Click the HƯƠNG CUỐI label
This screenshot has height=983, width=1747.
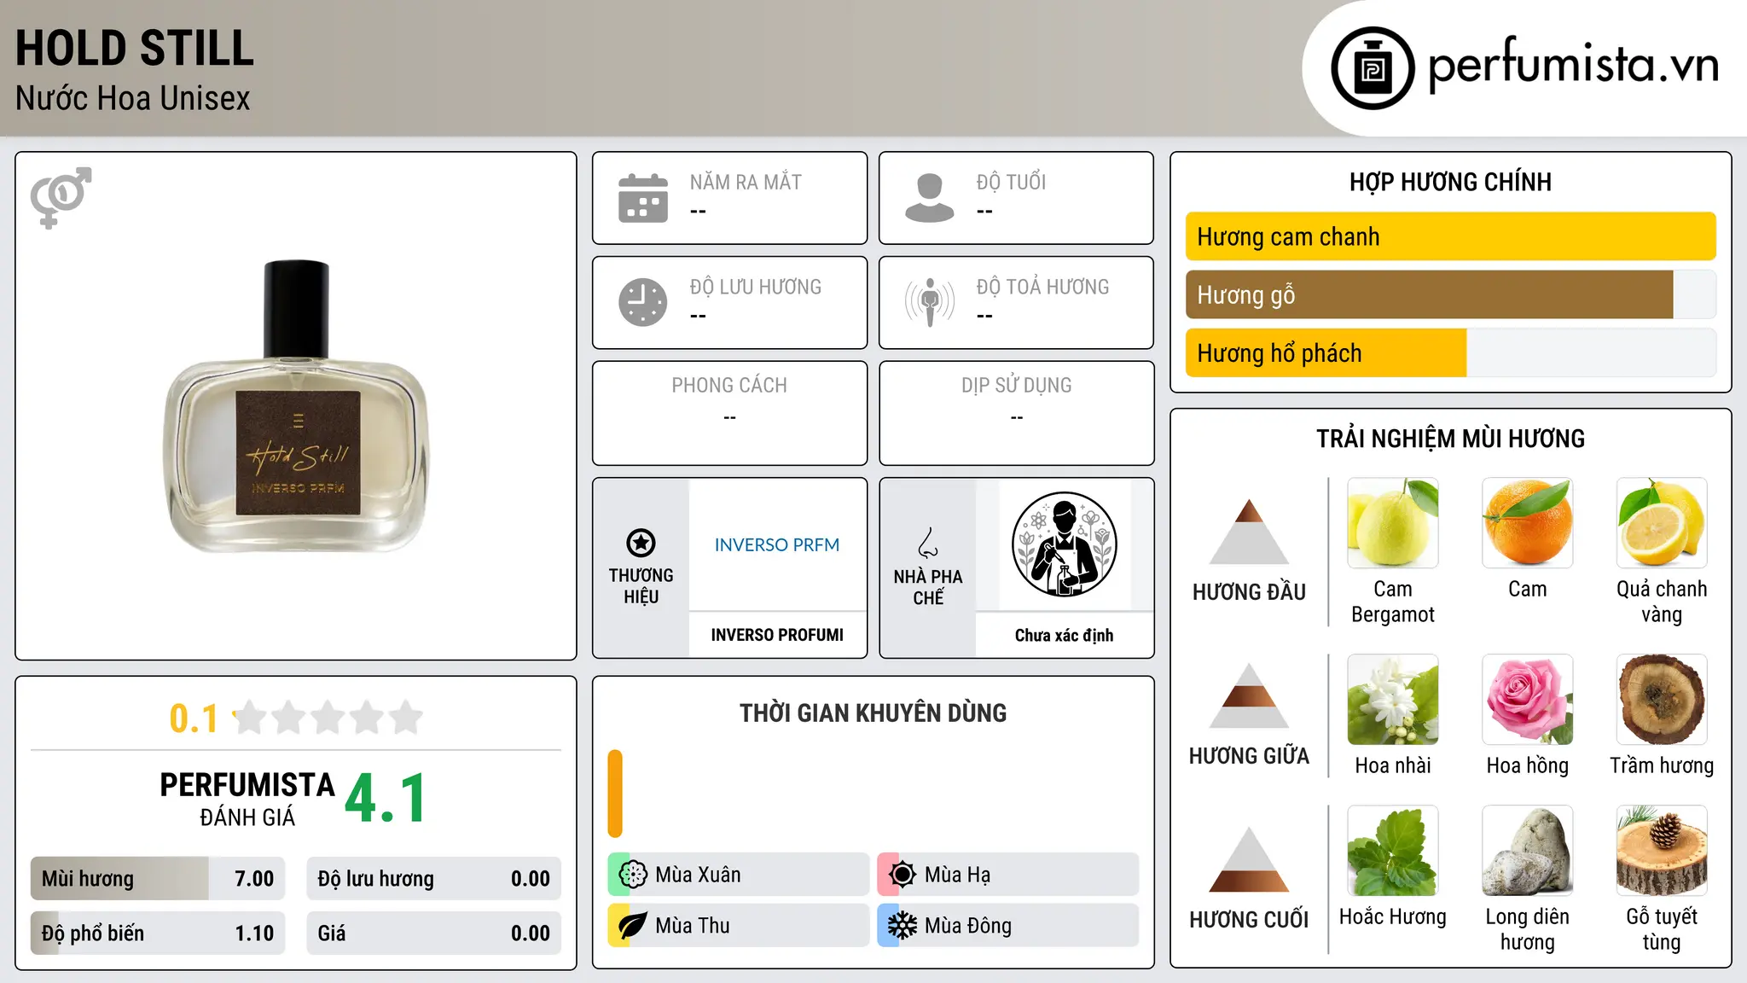pyautogui.click(x=1249, y=919)
